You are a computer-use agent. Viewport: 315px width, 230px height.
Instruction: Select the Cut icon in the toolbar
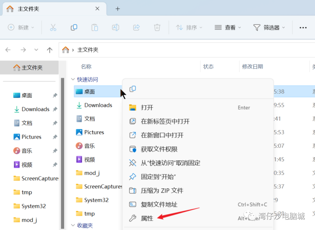(x=53, y=28)
